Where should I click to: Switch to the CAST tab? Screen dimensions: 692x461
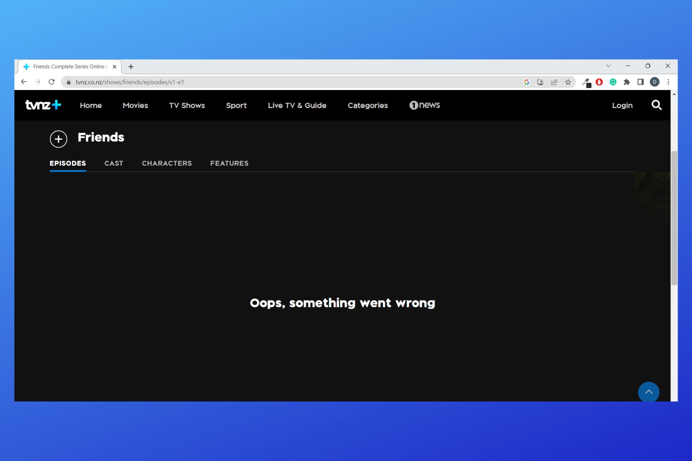(114, 163)
